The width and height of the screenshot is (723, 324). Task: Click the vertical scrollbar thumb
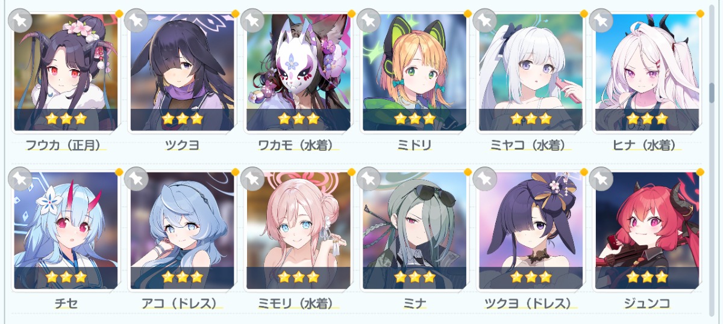pyautogui.click(x=712, y=93)
